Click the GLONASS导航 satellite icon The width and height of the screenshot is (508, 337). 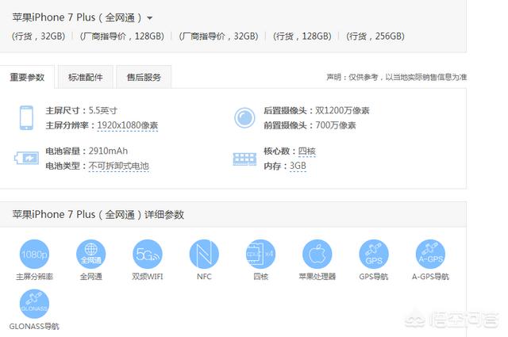tap(34, 304)
